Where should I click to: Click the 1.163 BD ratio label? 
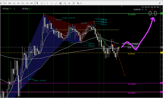84,23
